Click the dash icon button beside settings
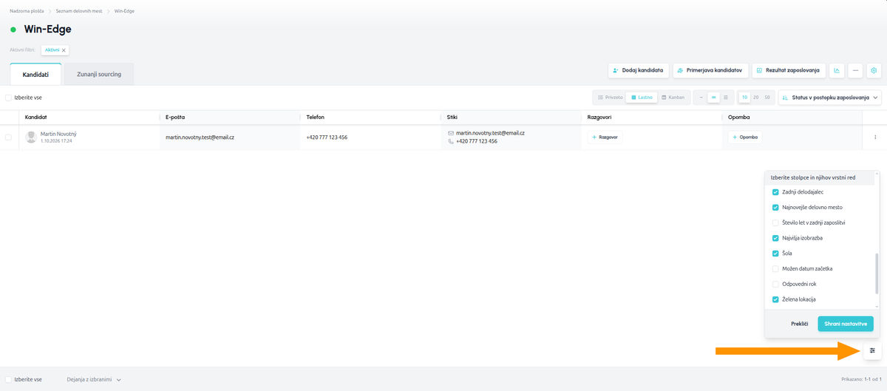 click(855, 70)
